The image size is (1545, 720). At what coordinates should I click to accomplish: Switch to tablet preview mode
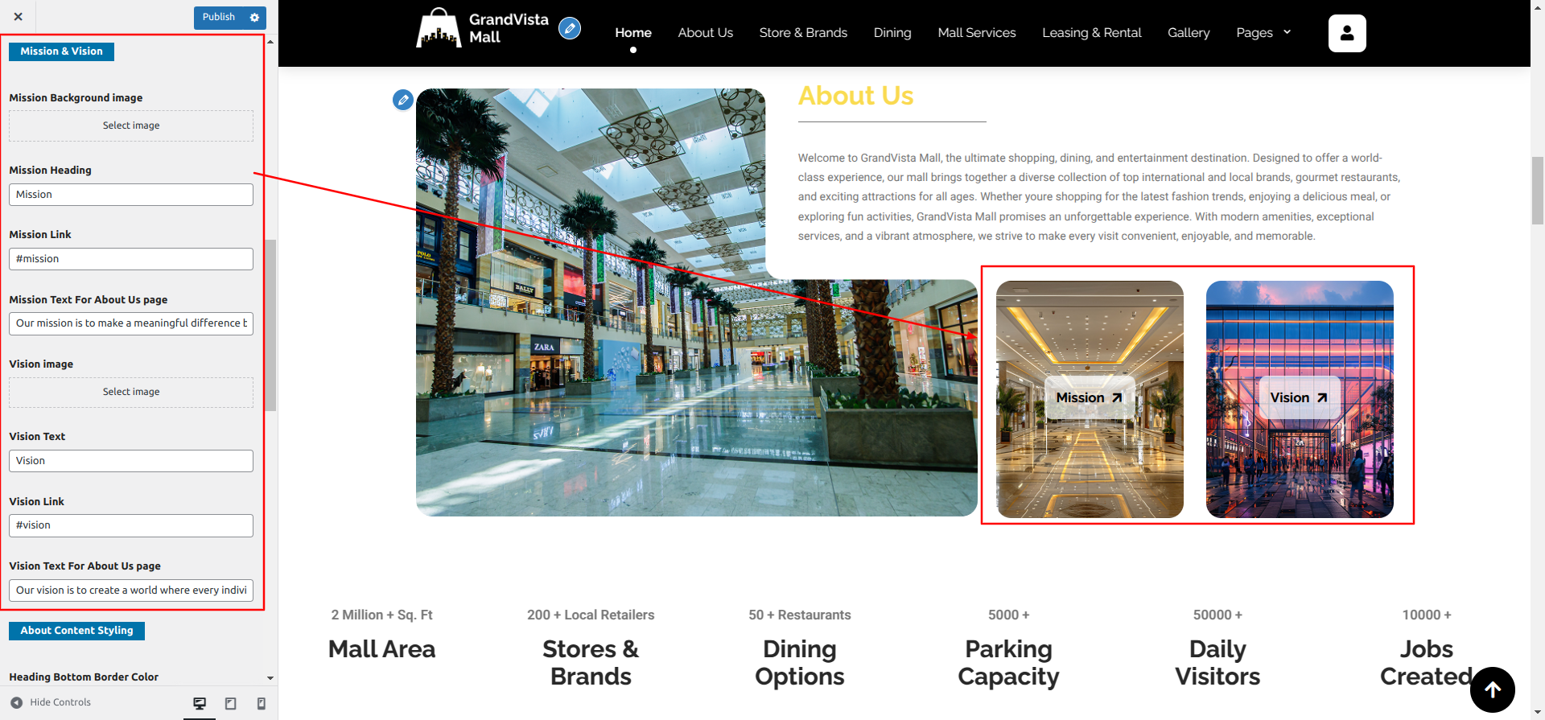coord(231,703)
